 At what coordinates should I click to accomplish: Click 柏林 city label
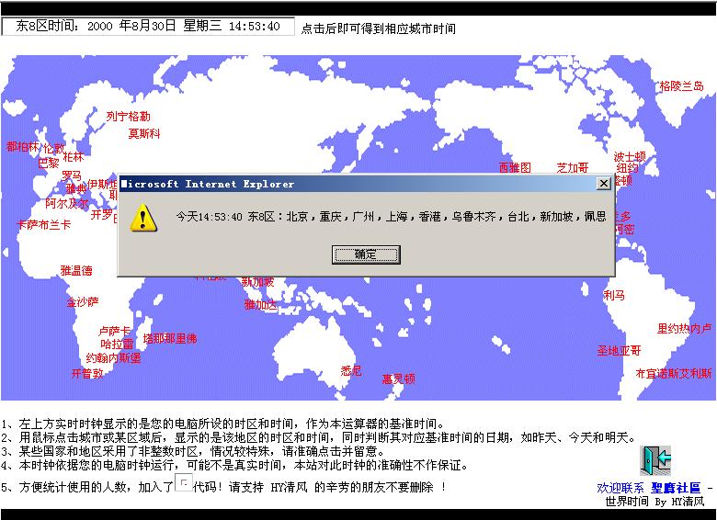74,157
